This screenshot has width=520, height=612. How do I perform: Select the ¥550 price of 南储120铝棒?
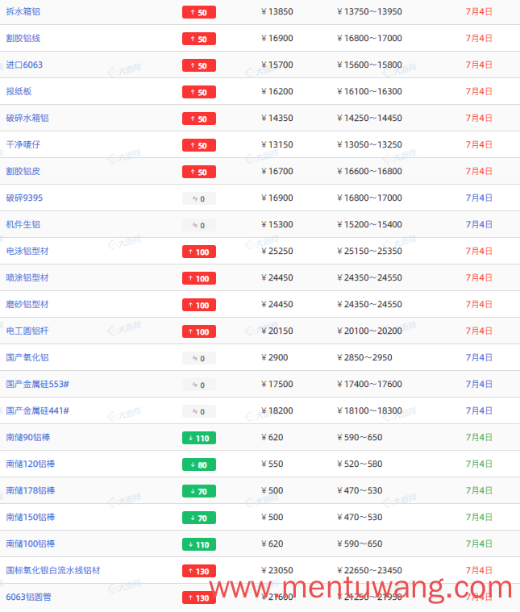tap(272, 464)
